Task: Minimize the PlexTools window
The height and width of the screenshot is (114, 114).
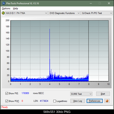Action: [x=91, y=3]
